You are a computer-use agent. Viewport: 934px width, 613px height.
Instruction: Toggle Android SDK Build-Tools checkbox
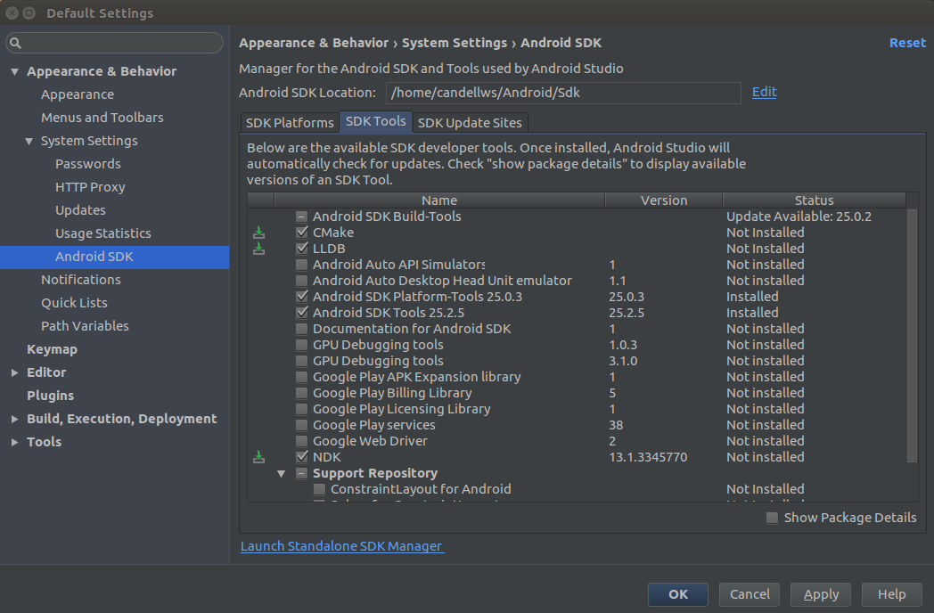pos(302,217)
